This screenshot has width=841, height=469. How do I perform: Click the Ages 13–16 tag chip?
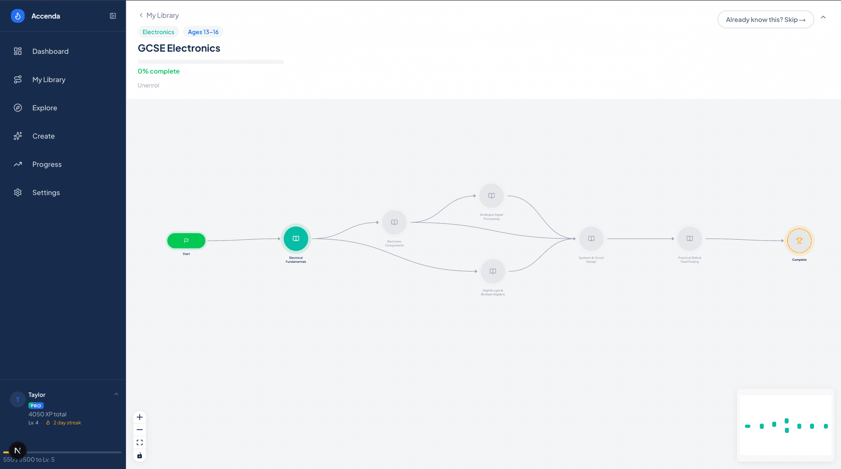pos(203,32)
